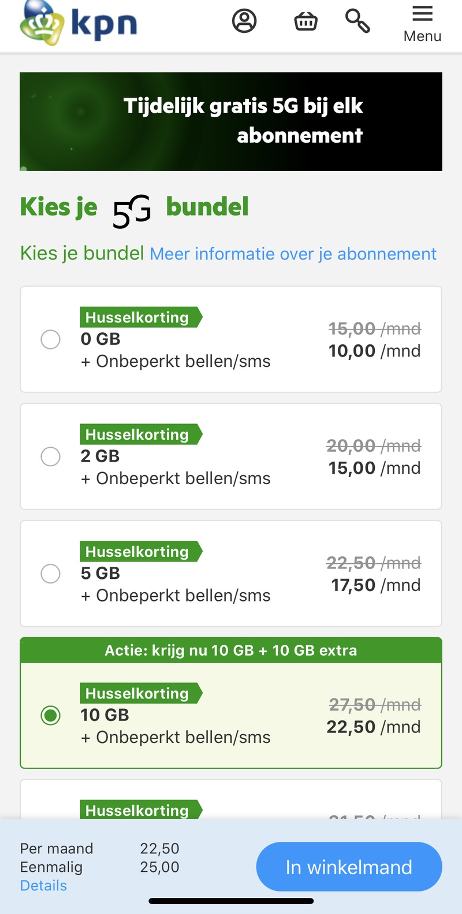Tap the 17,50 /mnd price of the 5 GB bundle
Image resolution: width=462 pixels, height=914 pixels.
(375, 585)
